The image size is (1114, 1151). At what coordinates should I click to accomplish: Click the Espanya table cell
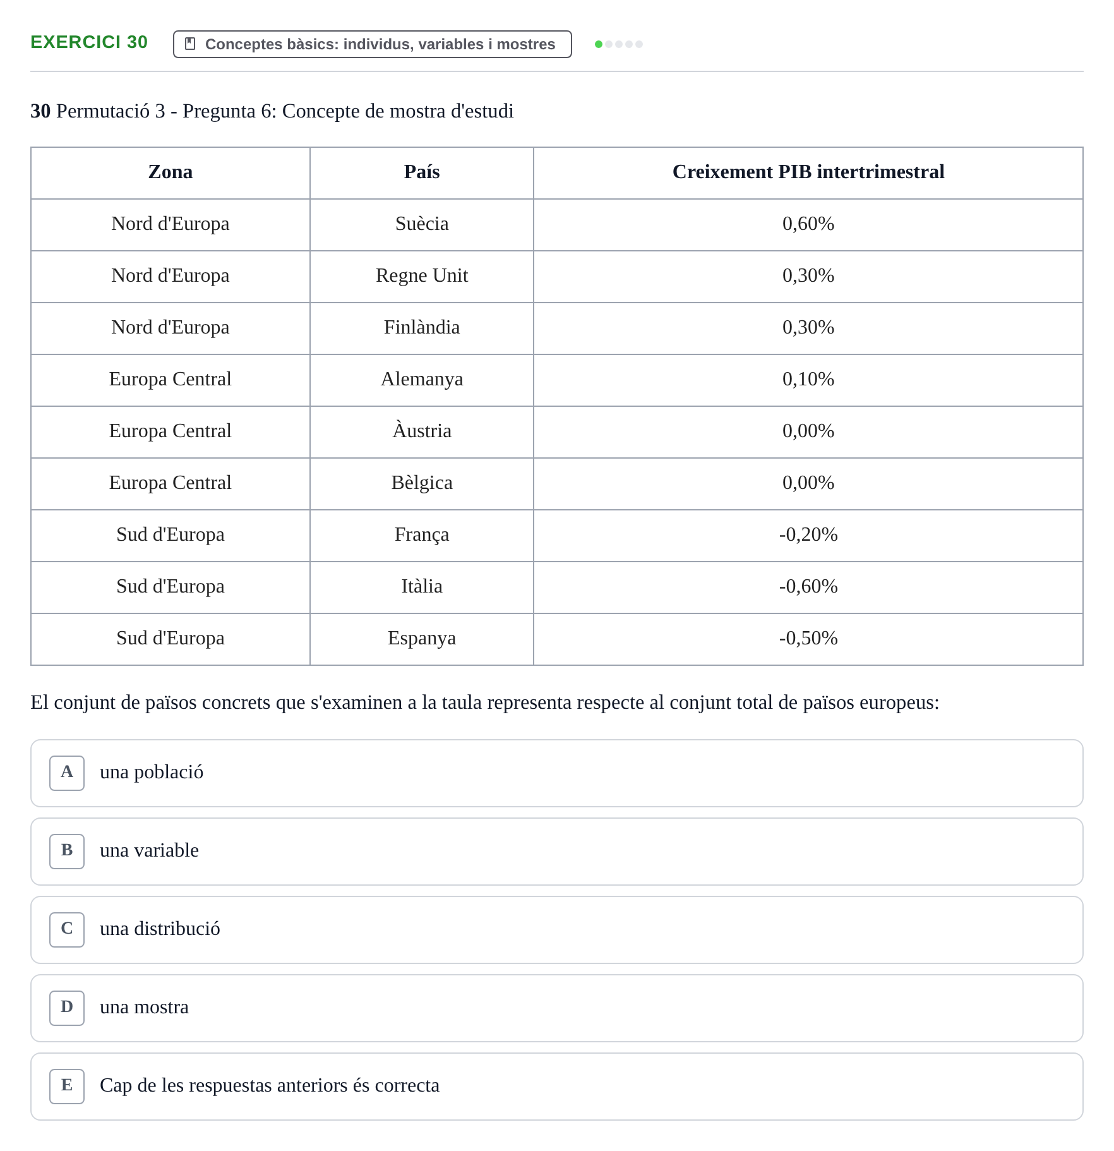coord(422,639)
